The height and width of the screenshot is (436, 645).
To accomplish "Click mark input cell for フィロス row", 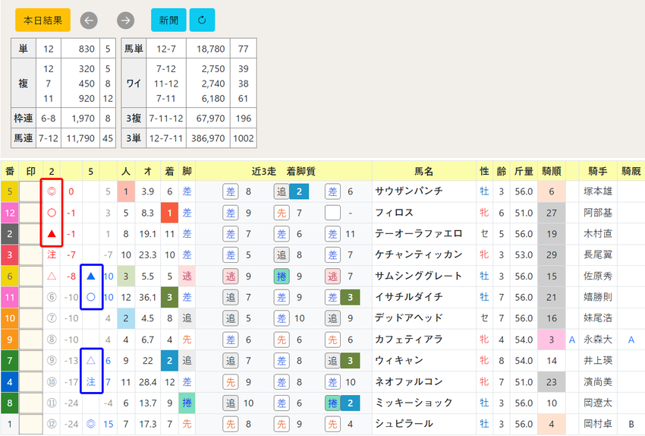I will click(x=31, y=213).
